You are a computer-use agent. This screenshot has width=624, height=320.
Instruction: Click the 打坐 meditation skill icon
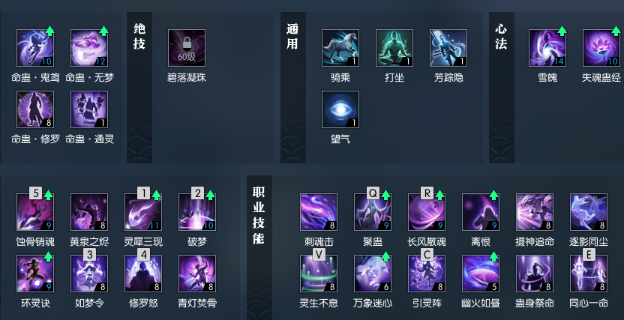click(394, 48)
